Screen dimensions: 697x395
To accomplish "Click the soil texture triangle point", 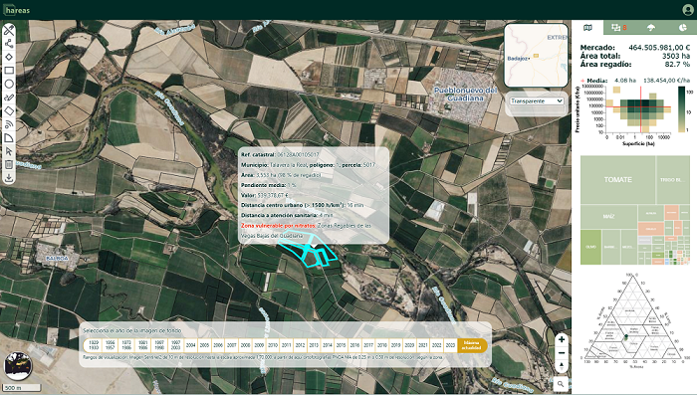I will pos(626,336).
